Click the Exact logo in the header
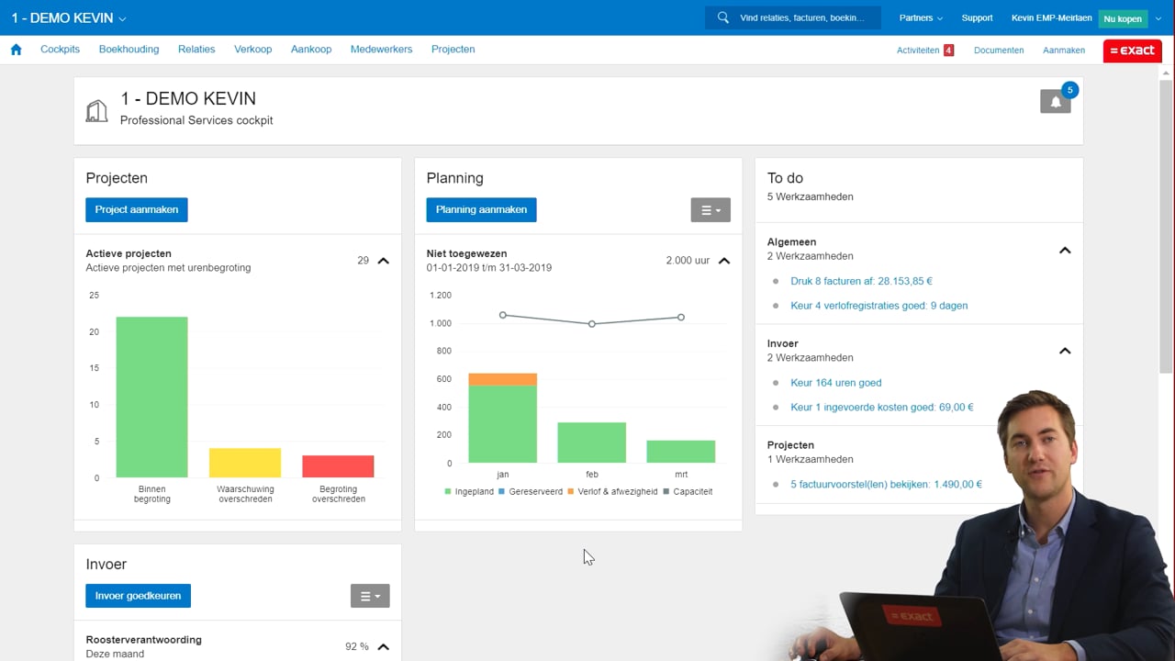This screenshot has width=1175, height=661. click(1132, 50)
